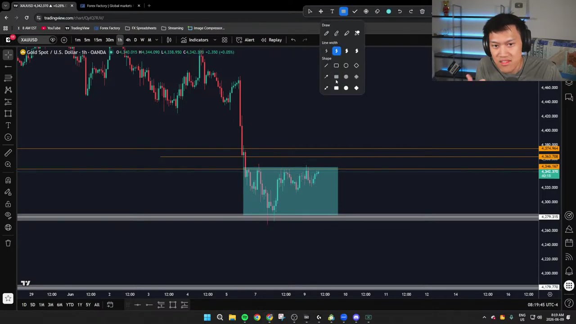This screenshot has height=324, width=576.
Task: Choose the outlined rectangle shape
Action: point(336,66)
